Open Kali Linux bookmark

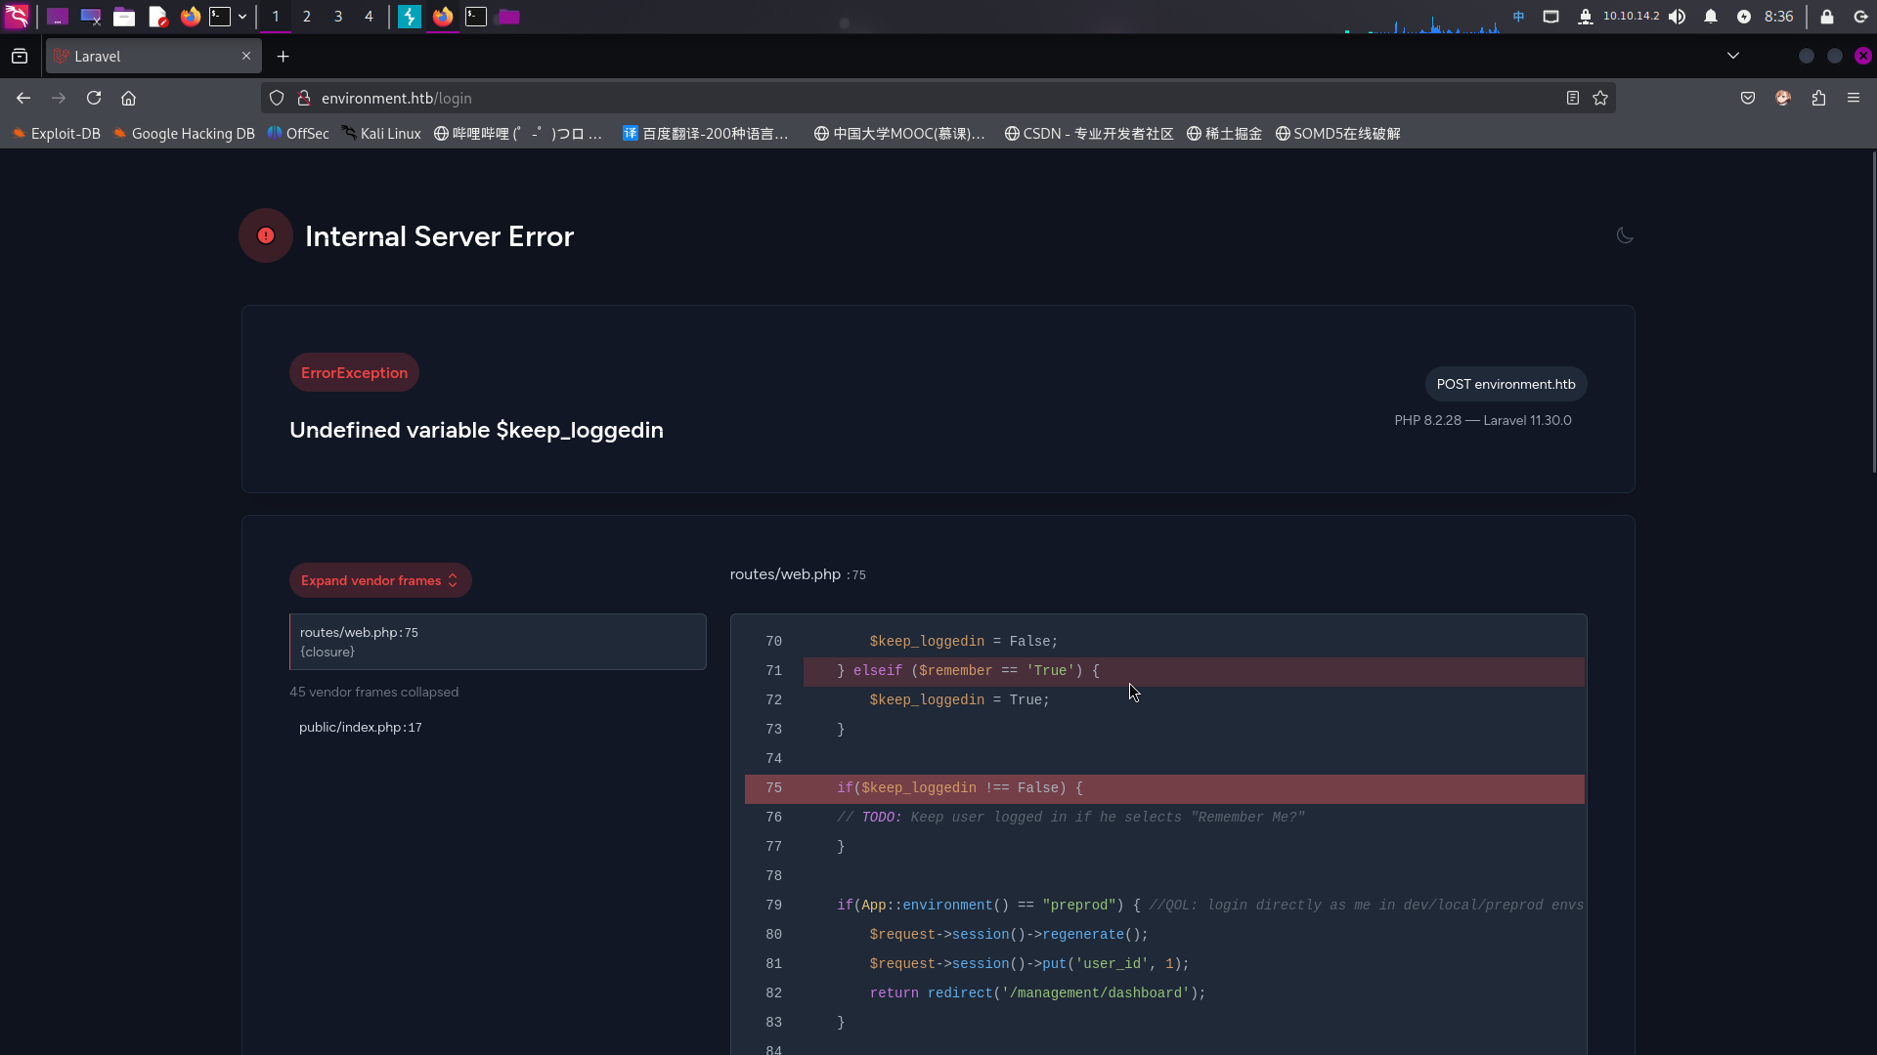pyautogui.click(x=381, y=134)
